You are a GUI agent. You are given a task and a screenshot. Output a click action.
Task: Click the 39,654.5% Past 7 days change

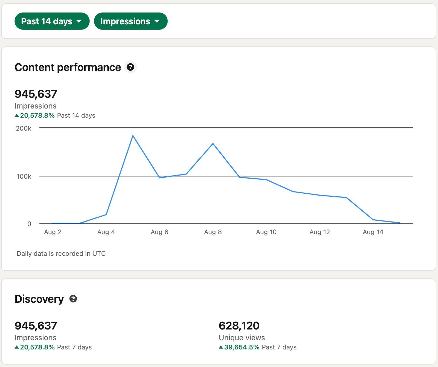pos(258,347)
